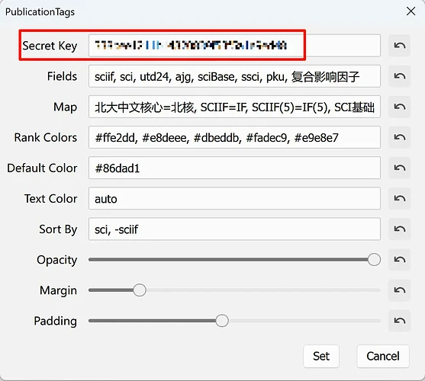Click the Opacity slider handle
The image size is (425, 381).
(x=374, y=260)
